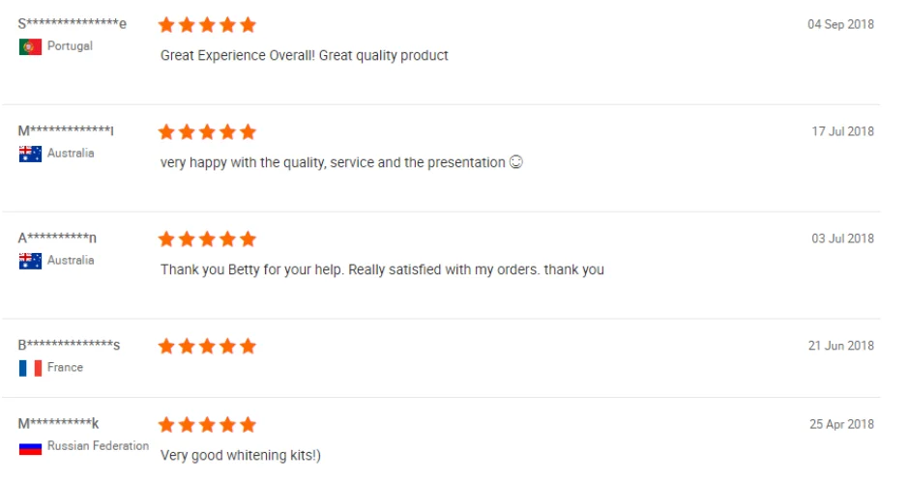Click the France flag icon
909x480 pixels.
(30, 368)
